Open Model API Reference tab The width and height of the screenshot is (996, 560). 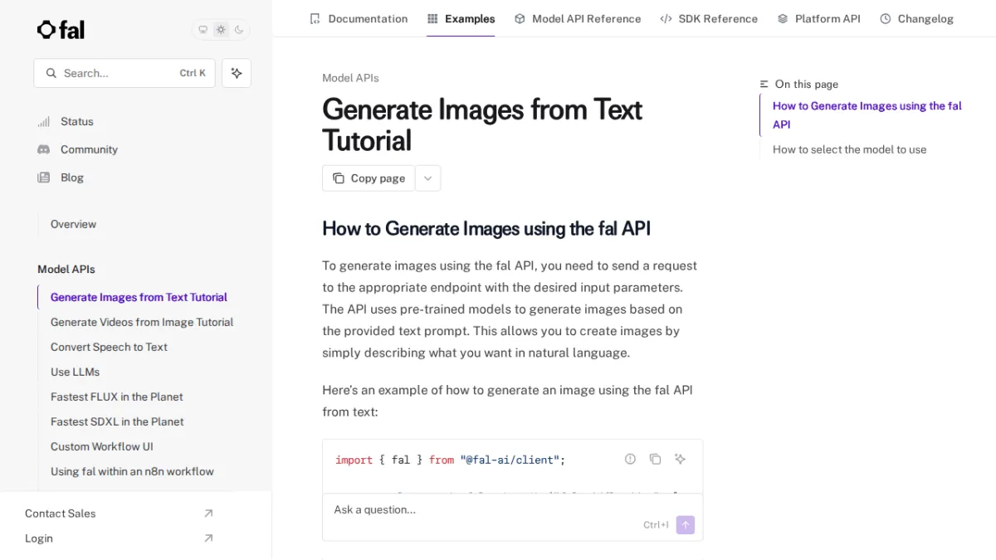[x=578, y=18]
